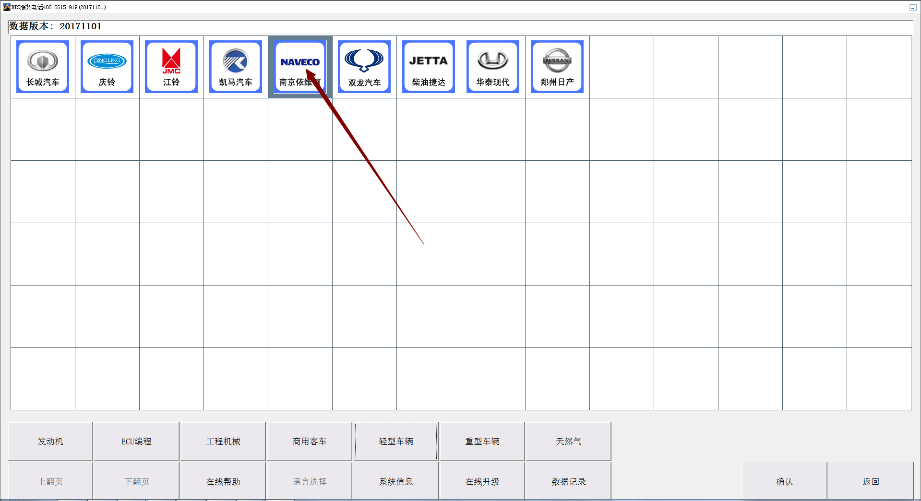Switch to the 工程机械 category
This screenshot has height=501, width=921.
(223, 441)
